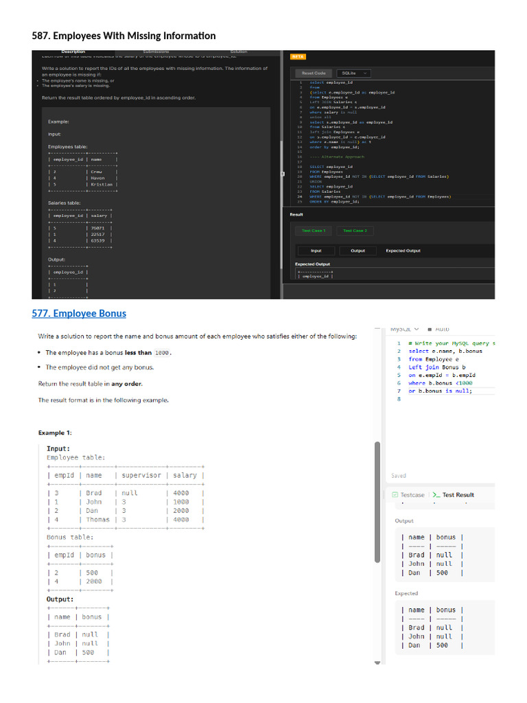Click code line 21 'UNION'
This screenshot has width=527, height=703.
pos(316,181)
